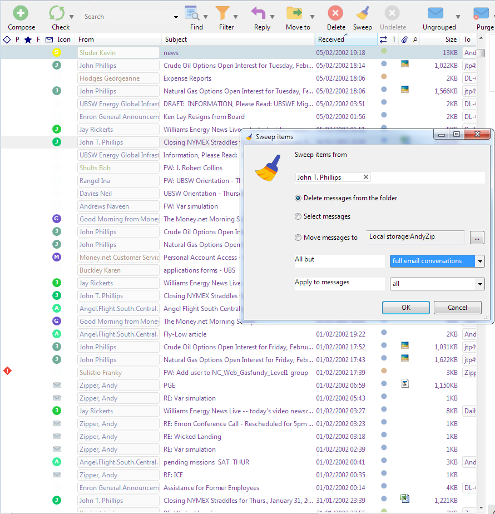Choose the Select messages radio button

[x=299, y=216]
